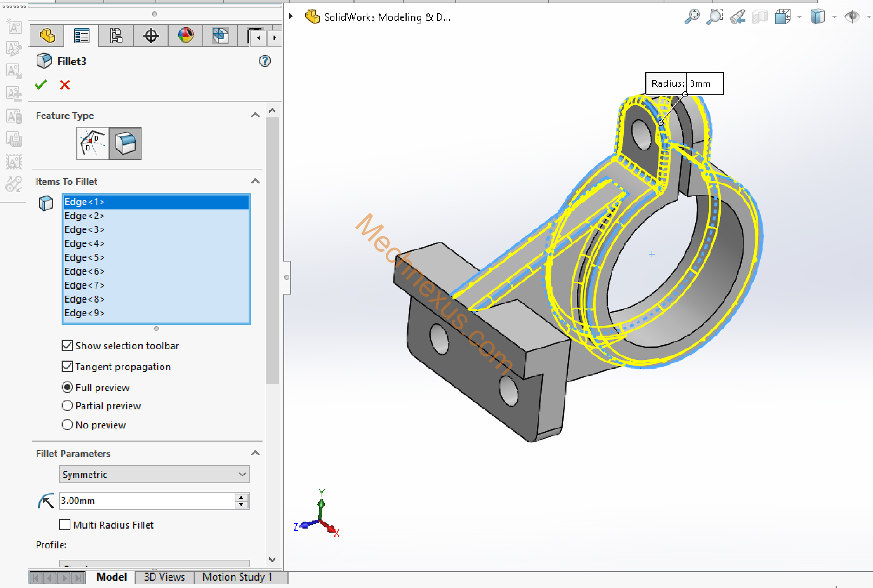Enable Multi Radius Fillet checkbox
873x588 pixels.
(65, 525)
